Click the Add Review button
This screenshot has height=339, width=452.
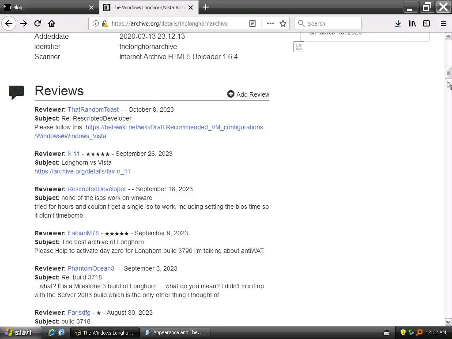tap(248, 94)
